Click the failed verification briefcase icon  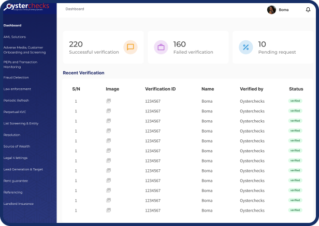point(161,47)
